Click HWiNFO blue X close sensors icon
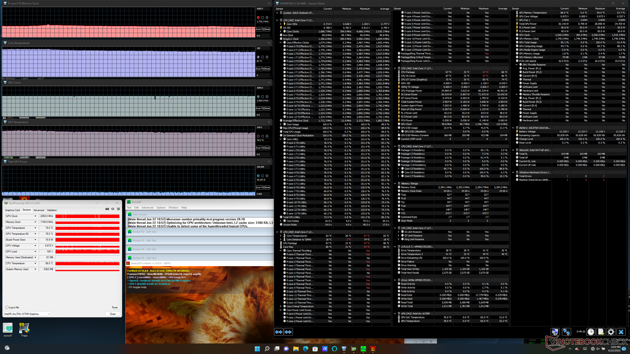Image resolution: width=630 pixels, height=354 pixels. (620, 332)
